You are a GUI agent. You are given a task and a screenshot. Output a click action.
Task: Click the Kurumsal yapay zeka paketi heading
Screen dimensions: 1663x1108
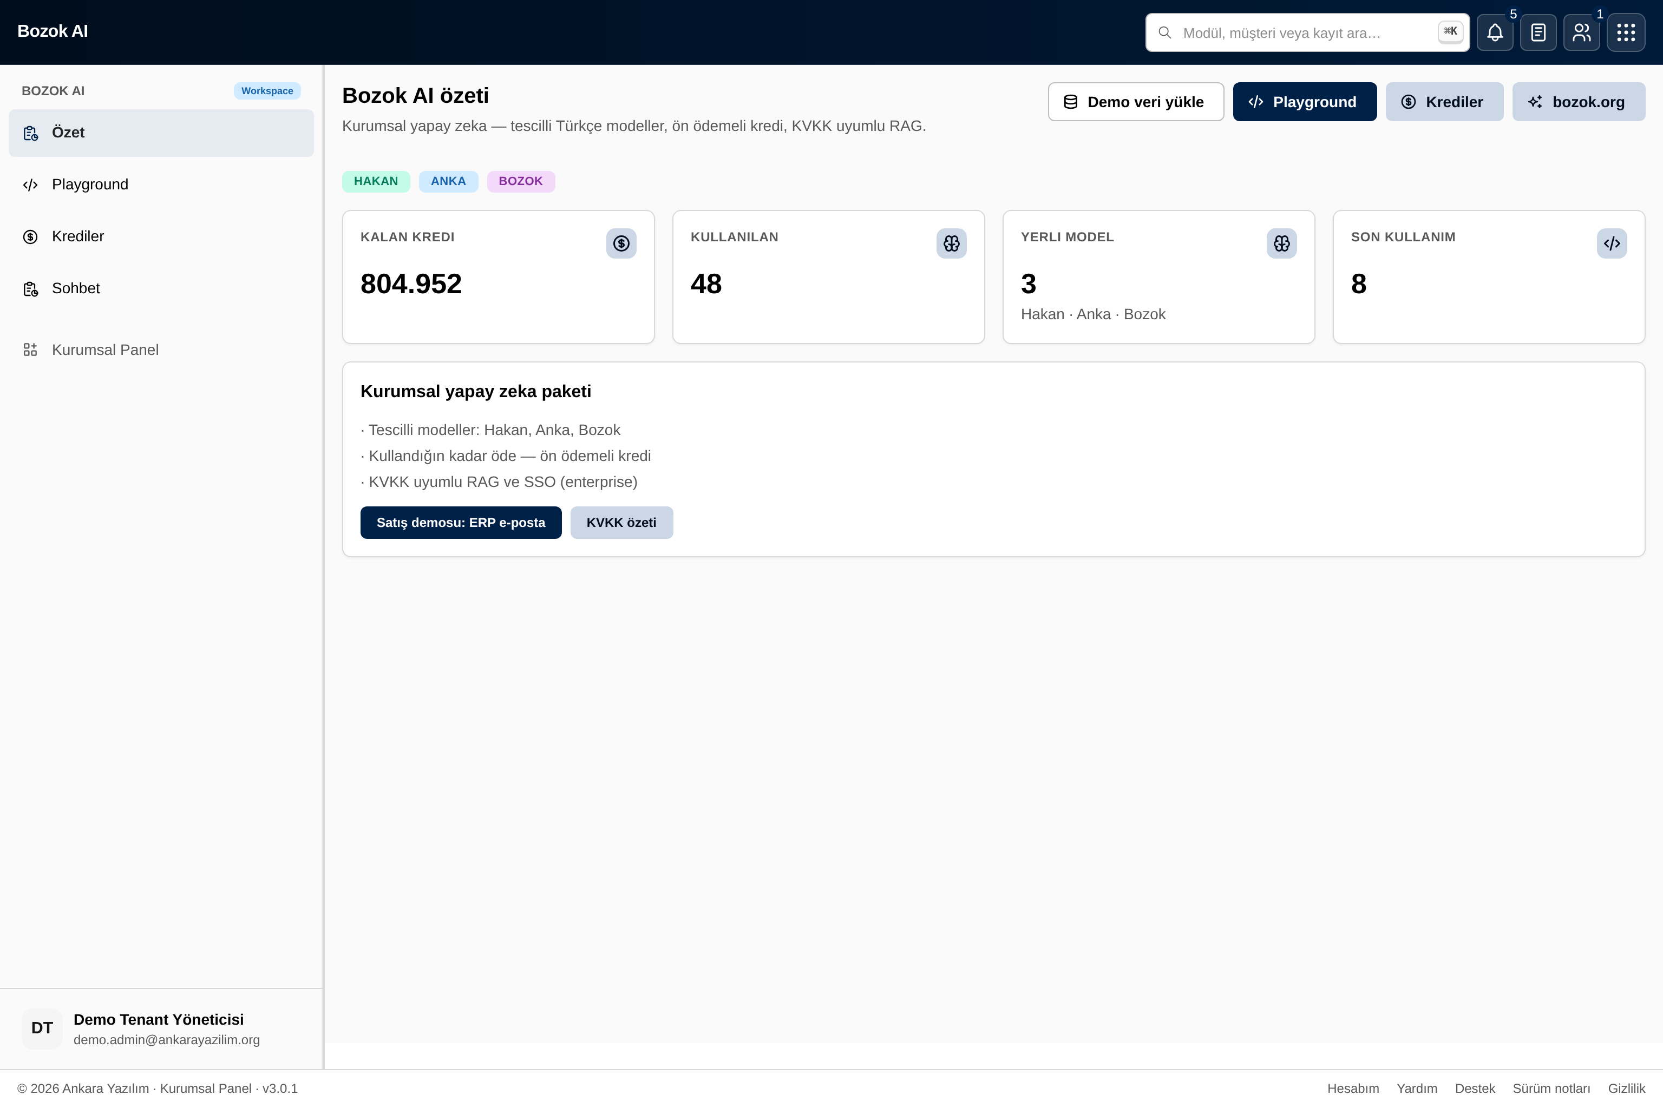click(x=476, y=392)
